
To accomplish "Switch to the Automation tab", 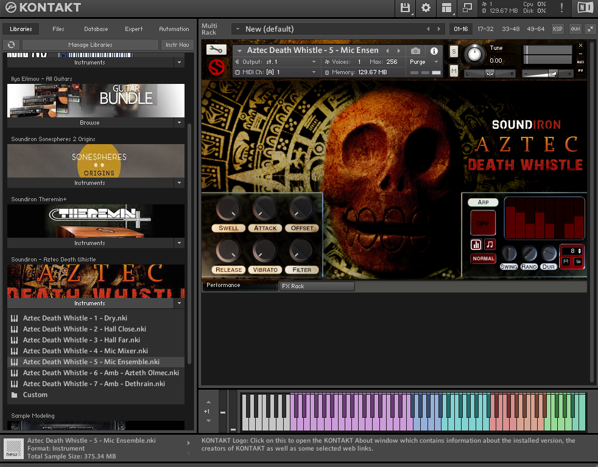I will click(x=174, y=29).
